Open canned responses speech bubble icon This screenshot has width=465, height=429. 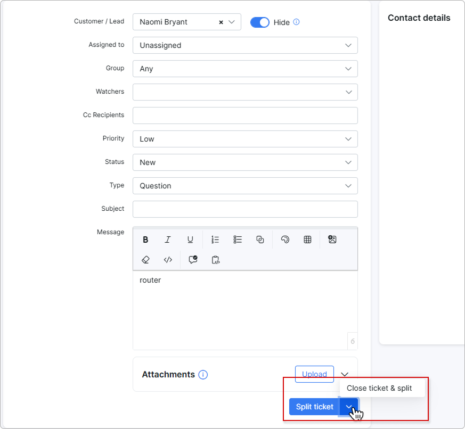[x=193, y=260]
